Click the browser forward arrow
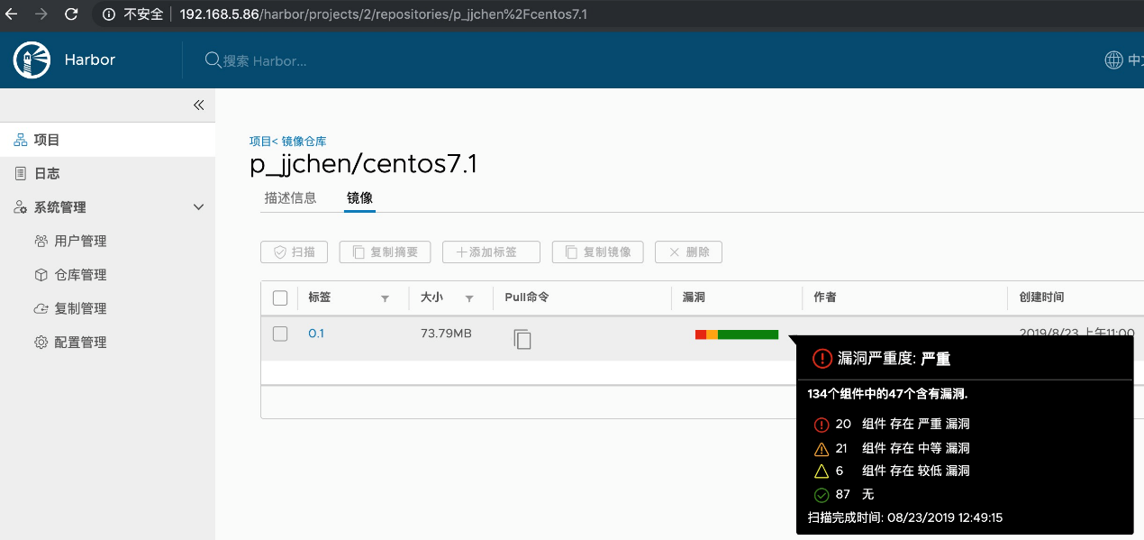1144x540 pixels. (x=41, y=14)
